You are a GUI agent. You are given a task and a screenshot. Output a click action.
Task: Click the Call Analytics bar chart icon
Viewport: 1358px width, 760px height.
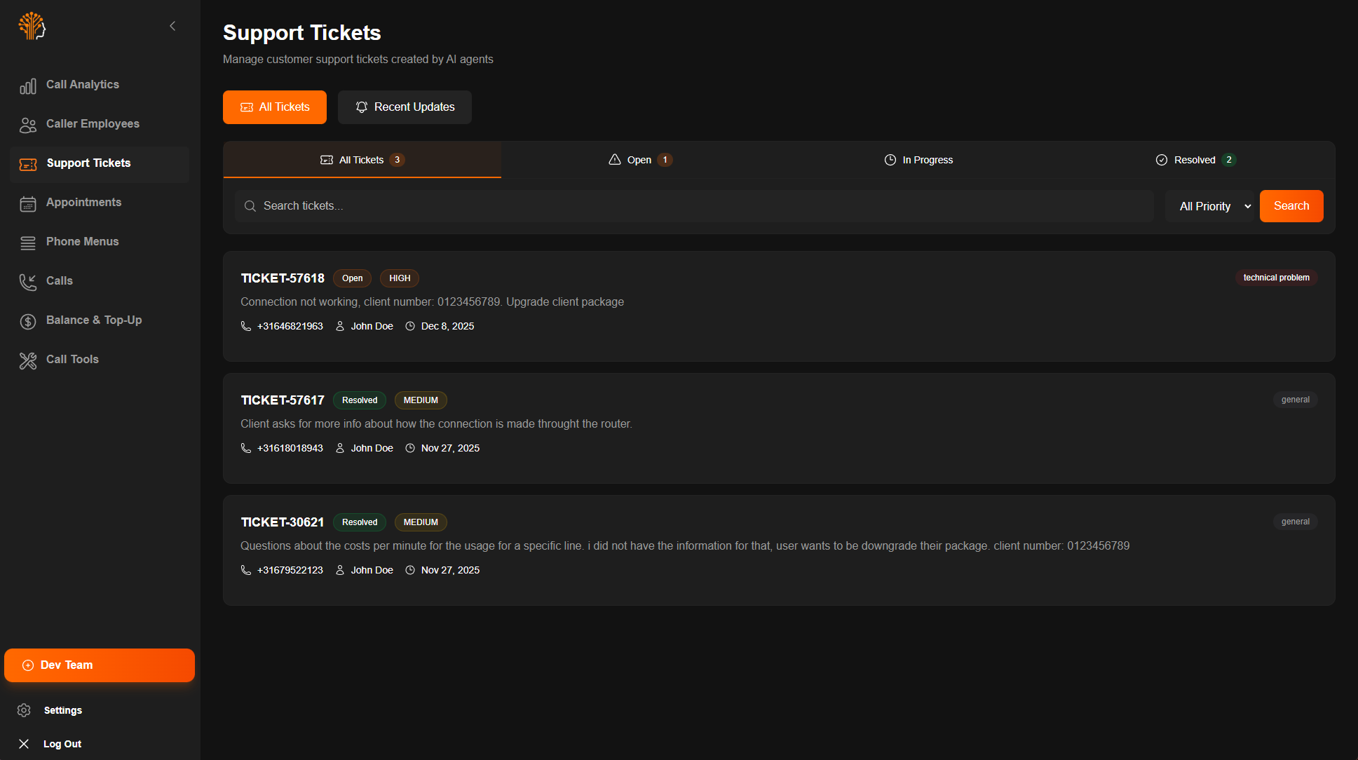(x=28, y=86)
